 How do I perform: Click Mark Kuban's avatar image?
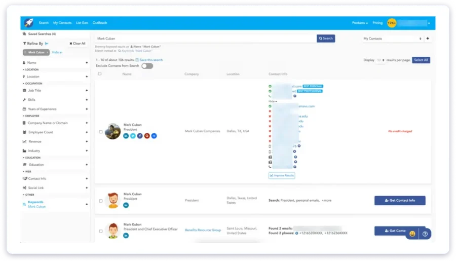click(113, 231)
